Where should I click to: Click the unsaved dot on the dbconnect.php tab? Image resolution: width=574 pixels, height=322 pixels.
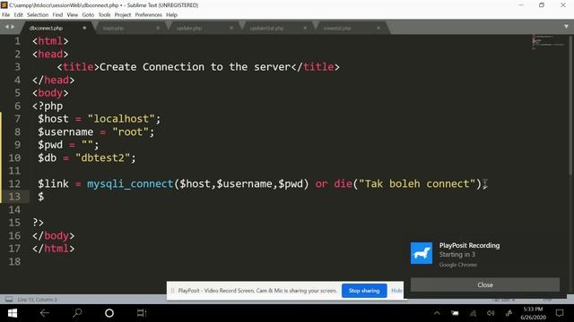click(x=84, y=28)
